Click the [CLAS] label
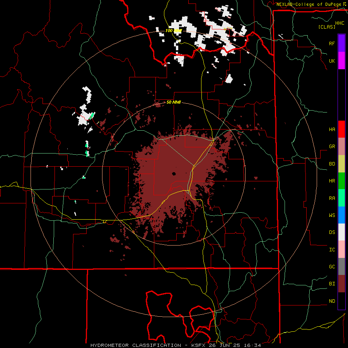 [327, 27]
